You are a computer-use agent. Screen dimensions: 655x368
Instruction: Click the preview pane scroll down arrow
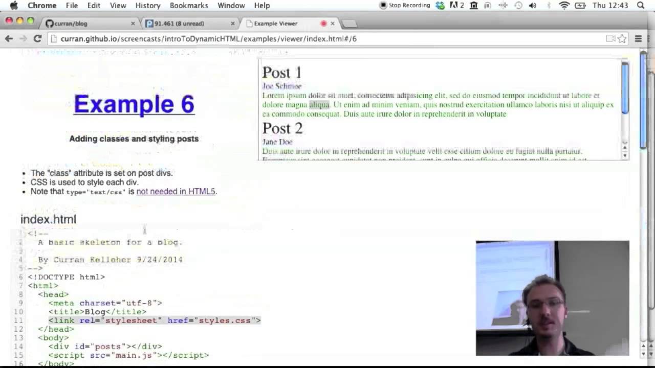pyautogui.click(x=625, y=155)
